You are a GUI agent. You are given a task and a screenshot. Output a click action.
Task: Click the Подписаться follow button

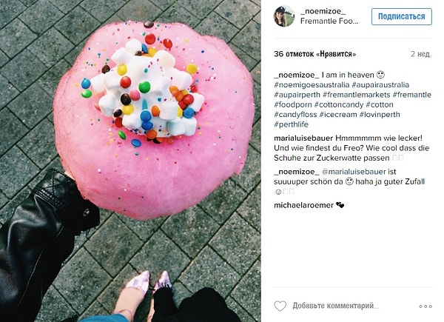[402, 16]
